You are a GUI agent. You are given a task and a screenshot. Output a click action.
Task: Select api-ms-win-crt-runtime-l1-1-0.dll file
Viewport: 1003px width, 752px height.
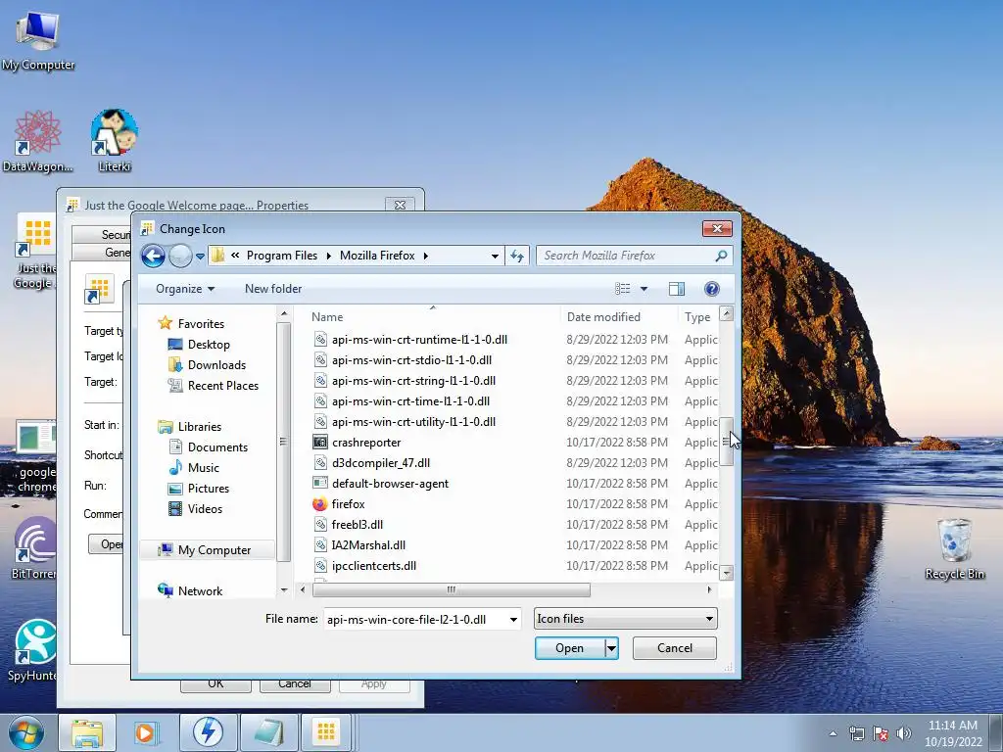coord(419,340)
